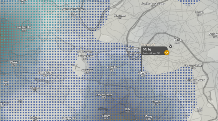Select the Le Chesnay-Rocquencourt label
Screen dimensions: 218x121
[85, 54]
